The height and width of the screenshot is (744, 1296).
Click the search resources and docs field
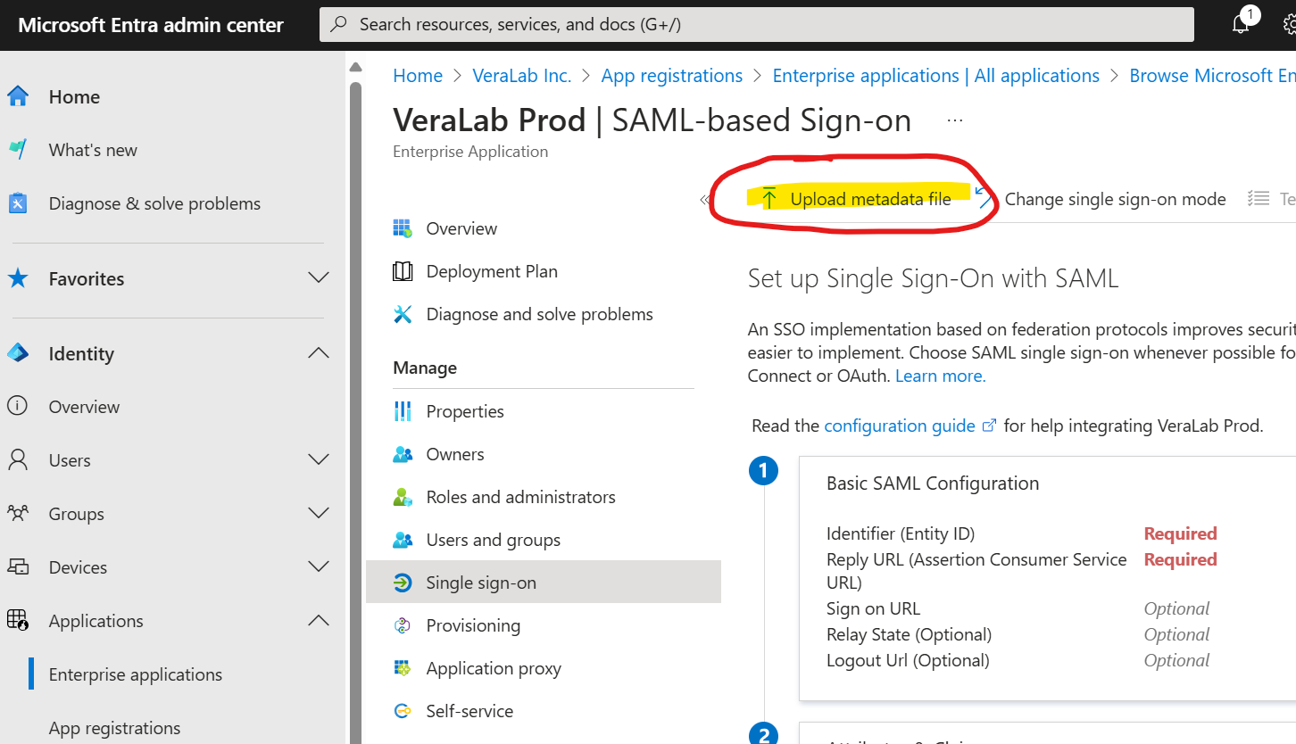[757, 25]
